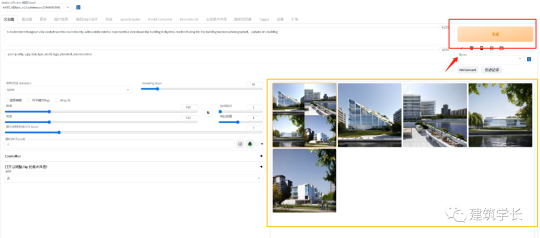Open the Stable Diffusion checkpoint dropdown
Viewport: 540px width, 238px height.
[36, 7]
